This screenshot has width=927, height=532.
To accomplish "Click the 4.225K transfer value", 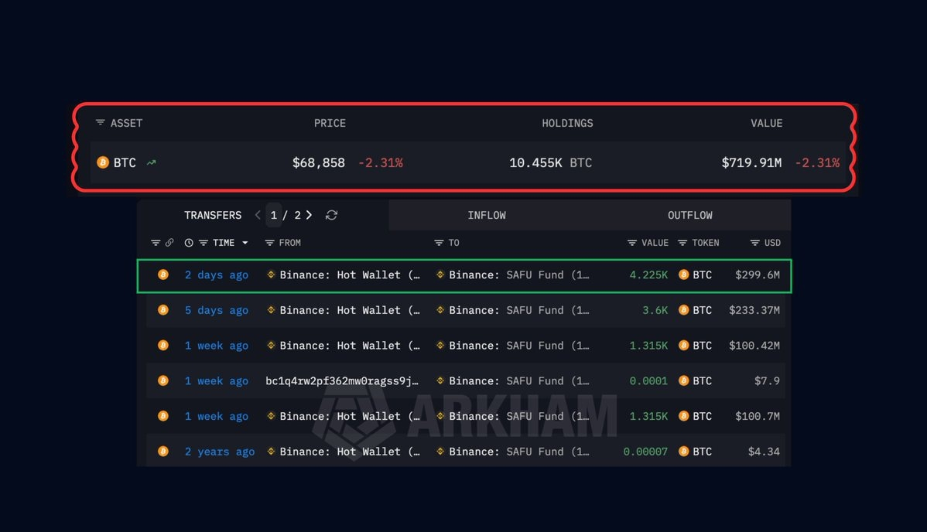I will pos(648,275).
